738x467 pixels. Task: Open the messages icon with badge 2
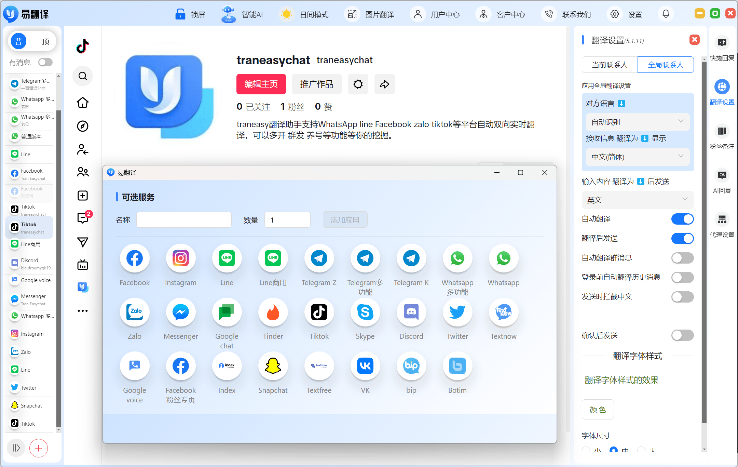tap(83, 218)
